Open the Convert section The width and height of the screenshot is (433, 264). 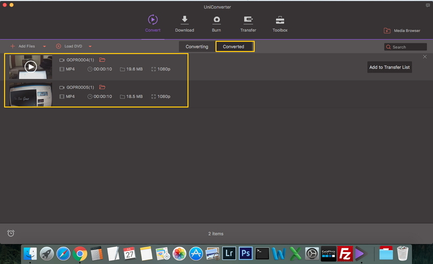click(x=153, y=24)
